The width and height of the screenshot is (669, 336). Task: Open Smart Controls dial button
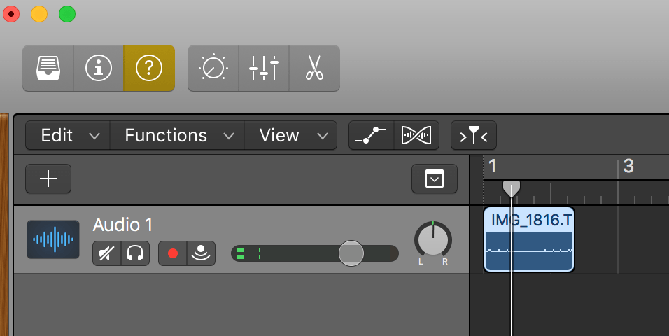pyautogui.click(x=213, y=68)
